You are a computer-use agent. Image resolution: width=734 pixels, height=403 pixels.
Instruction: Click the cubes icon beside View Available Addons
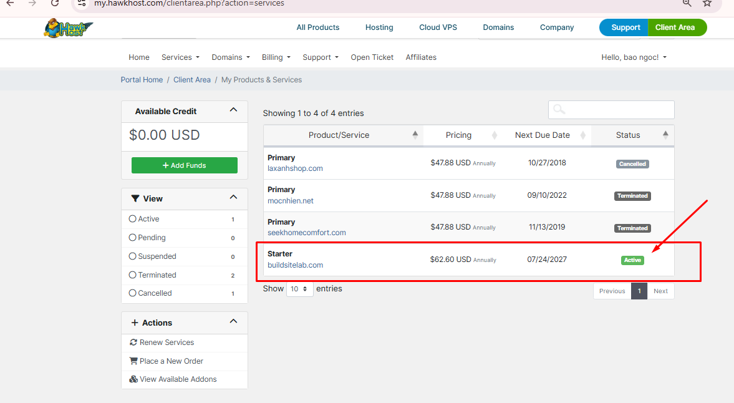(133, 379)
